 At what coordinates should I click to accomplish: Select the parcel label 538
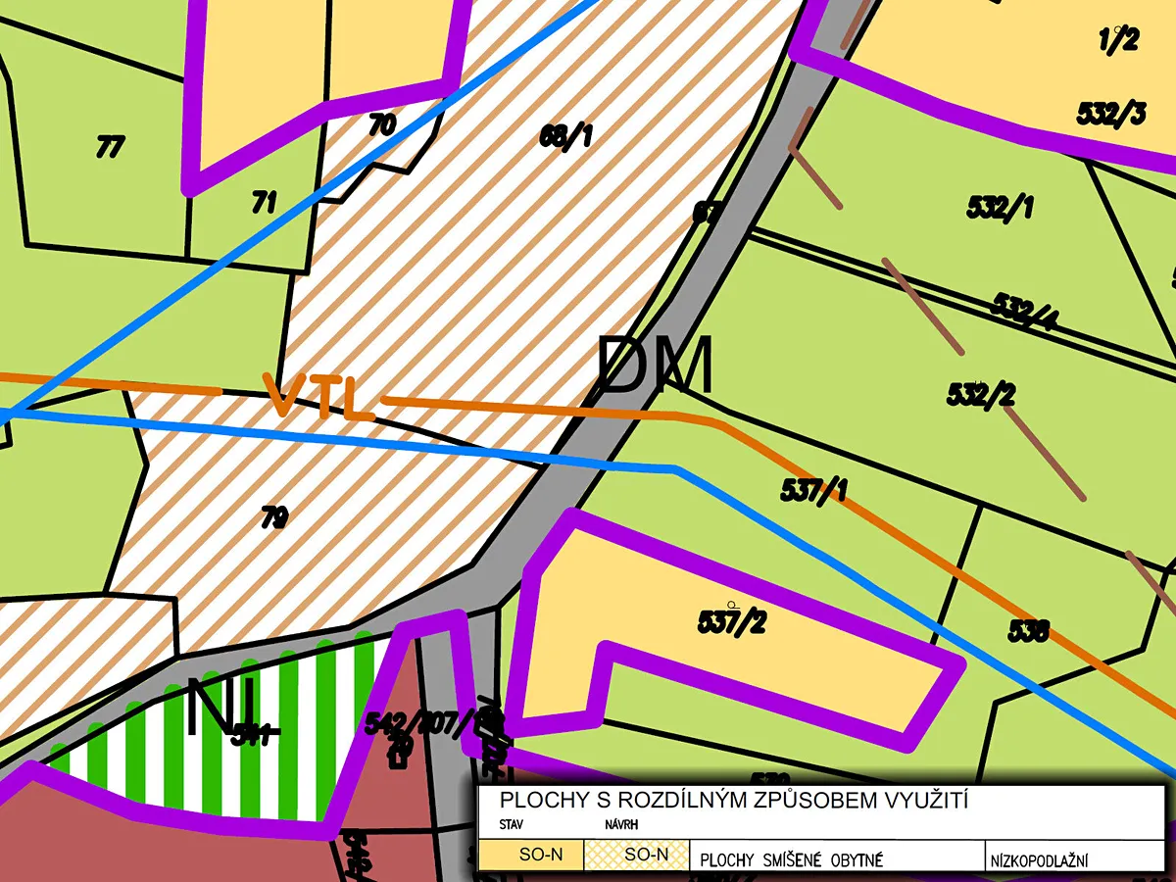pyautogui.click(x=1029, y=632)
